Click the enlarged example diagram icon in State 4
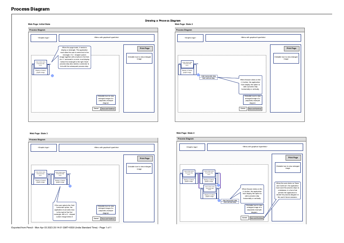 [254, 210]
